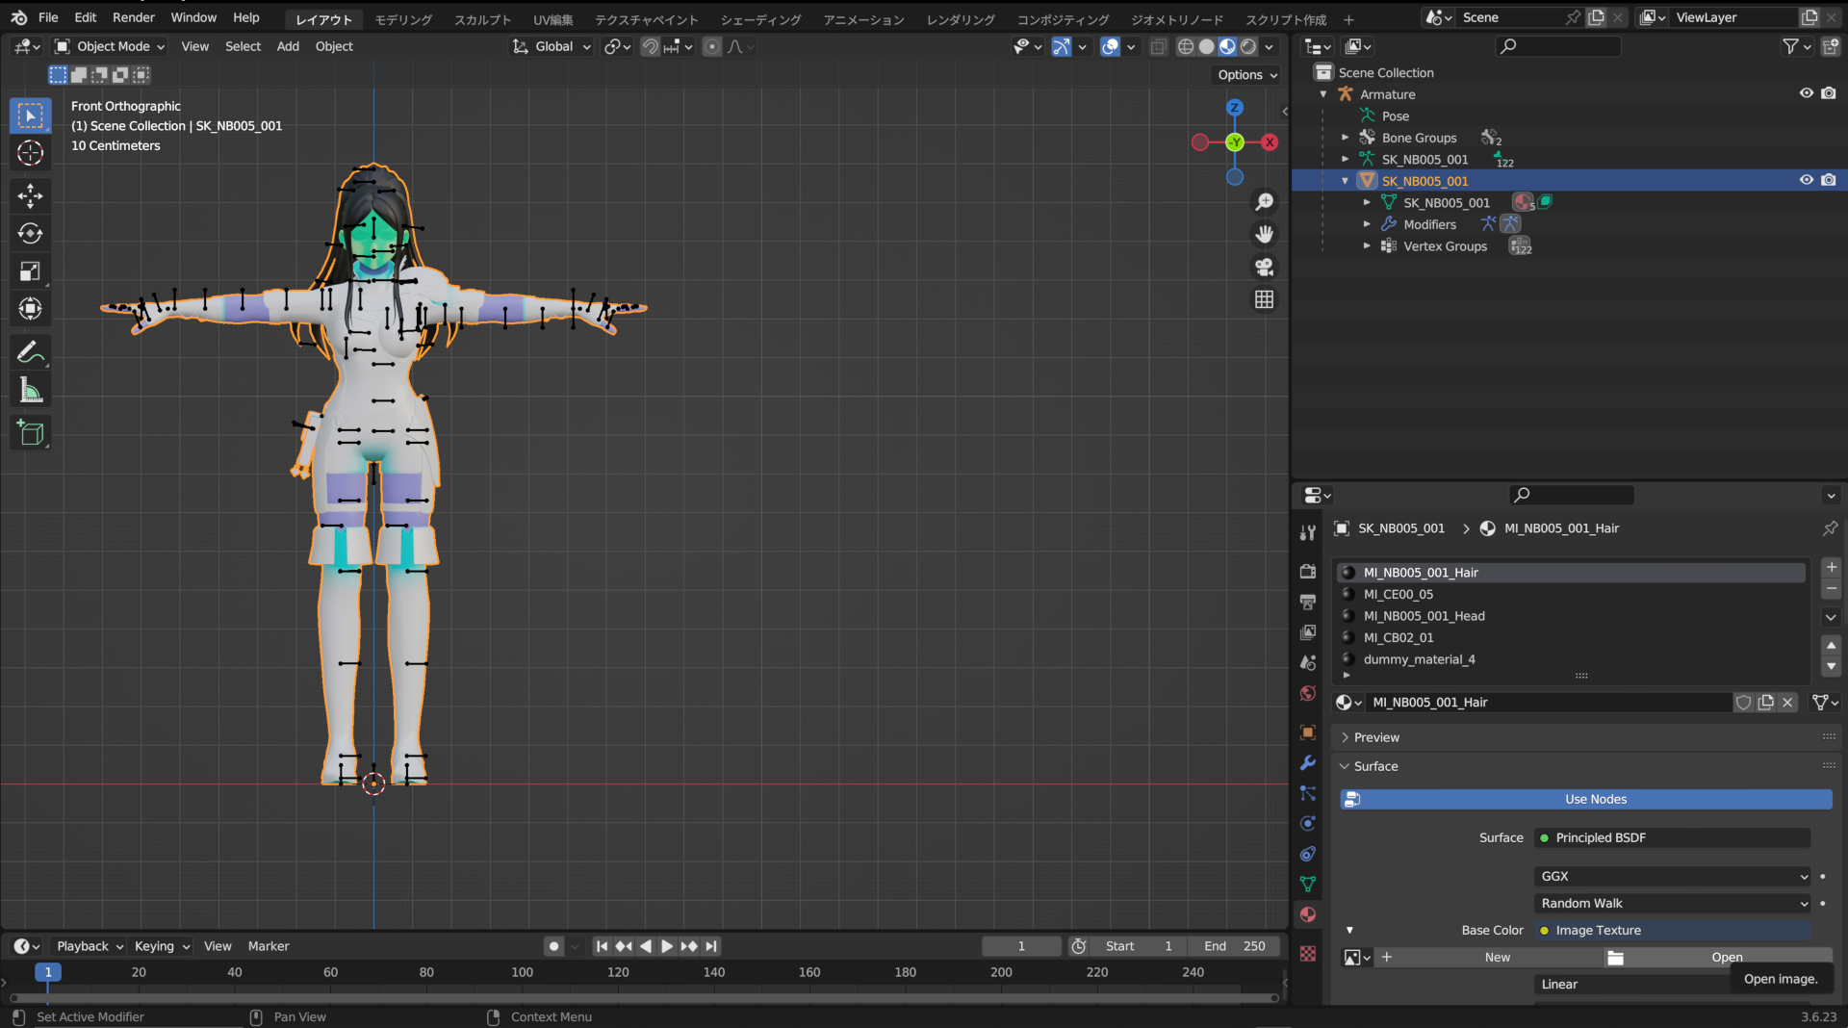Switch to the UV編集 workspace tab

(x=553, y=19)
